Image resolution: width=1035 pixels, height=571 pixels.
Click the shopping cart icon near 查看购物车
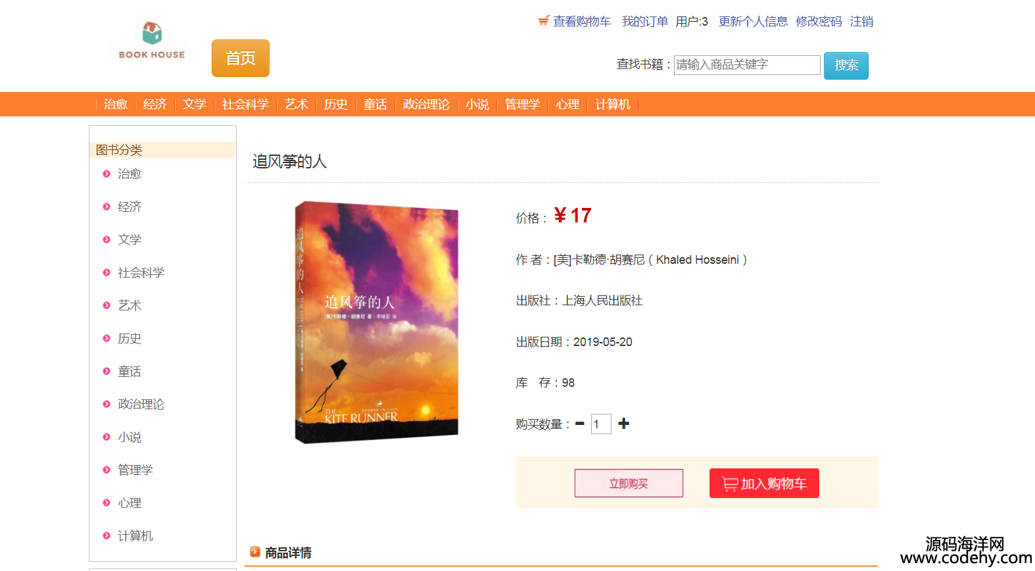[544, 21]
